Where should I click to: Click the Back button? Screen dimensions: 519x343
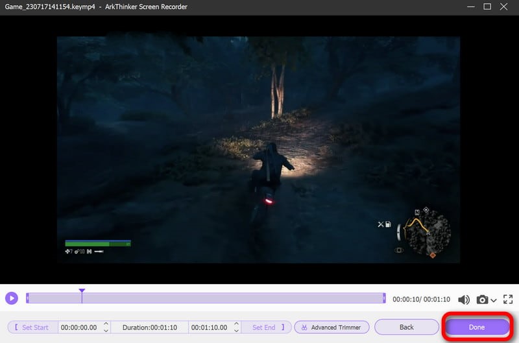tap(407, 327)
